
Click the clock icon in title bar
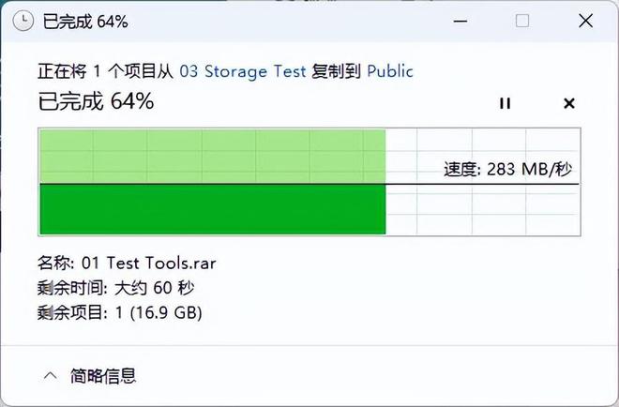point(20,21)
